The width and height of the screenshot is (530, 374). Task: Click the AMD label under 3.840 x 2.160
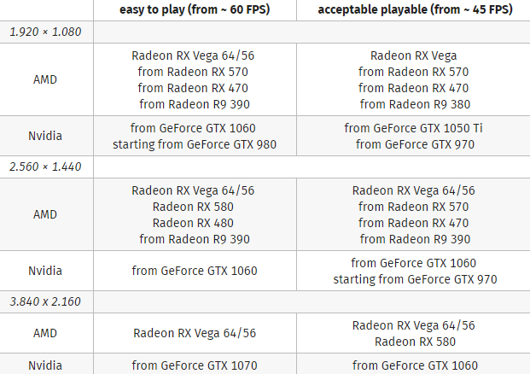(x=45, y=333)
